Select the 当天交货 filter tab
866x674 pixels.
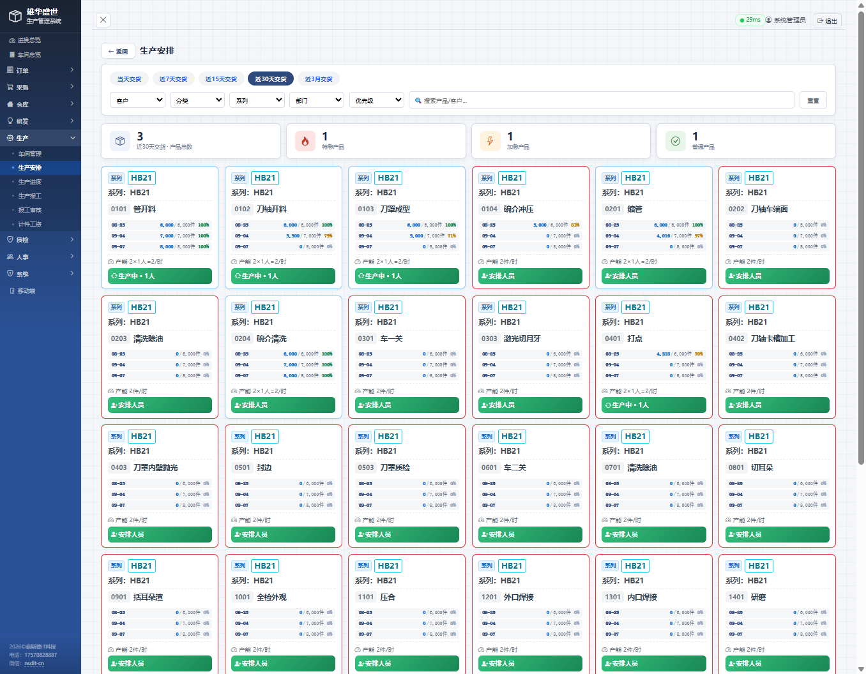coord(130,79)
